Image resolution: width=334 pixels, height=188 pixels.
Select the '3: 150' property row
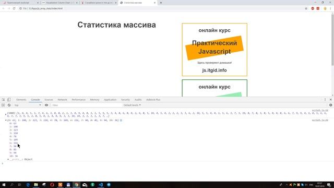click(14, 133)
